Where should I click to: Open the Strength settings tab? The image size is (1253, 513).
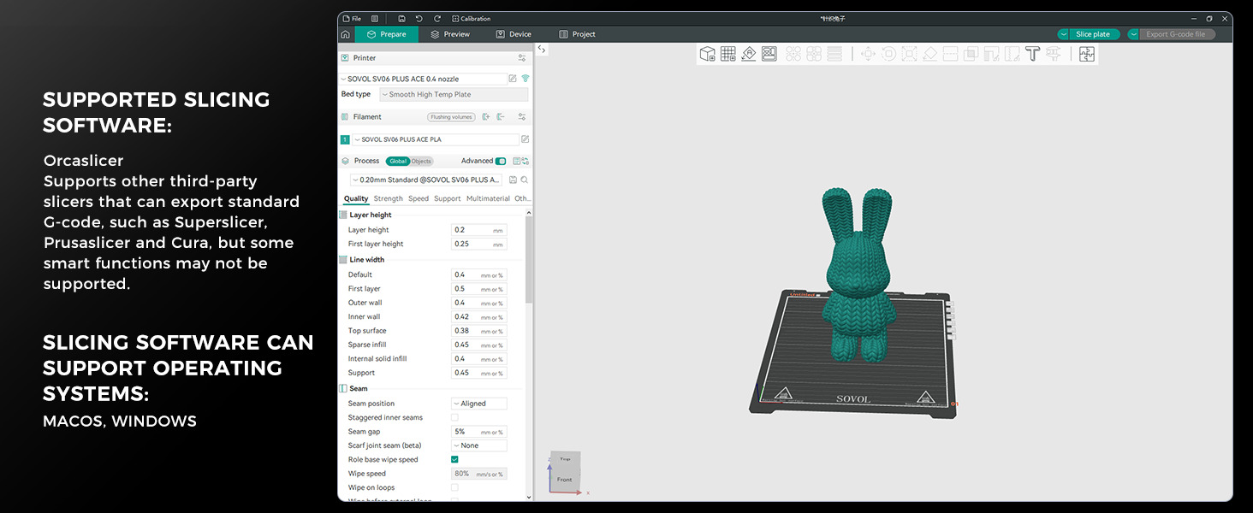click(388, 198)
